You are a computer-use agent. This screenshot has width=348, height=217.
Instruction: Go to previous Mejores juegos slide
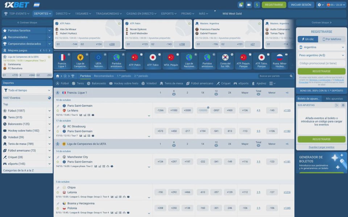point(41,51)
